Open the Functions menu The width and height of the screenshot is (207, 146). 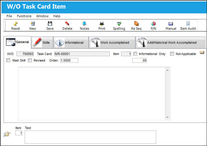24,16
